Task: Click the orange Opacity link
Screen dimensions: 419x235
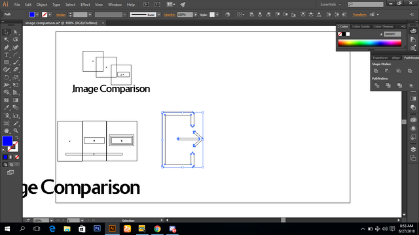Action: pyautogui.click(x=169, y=15)
